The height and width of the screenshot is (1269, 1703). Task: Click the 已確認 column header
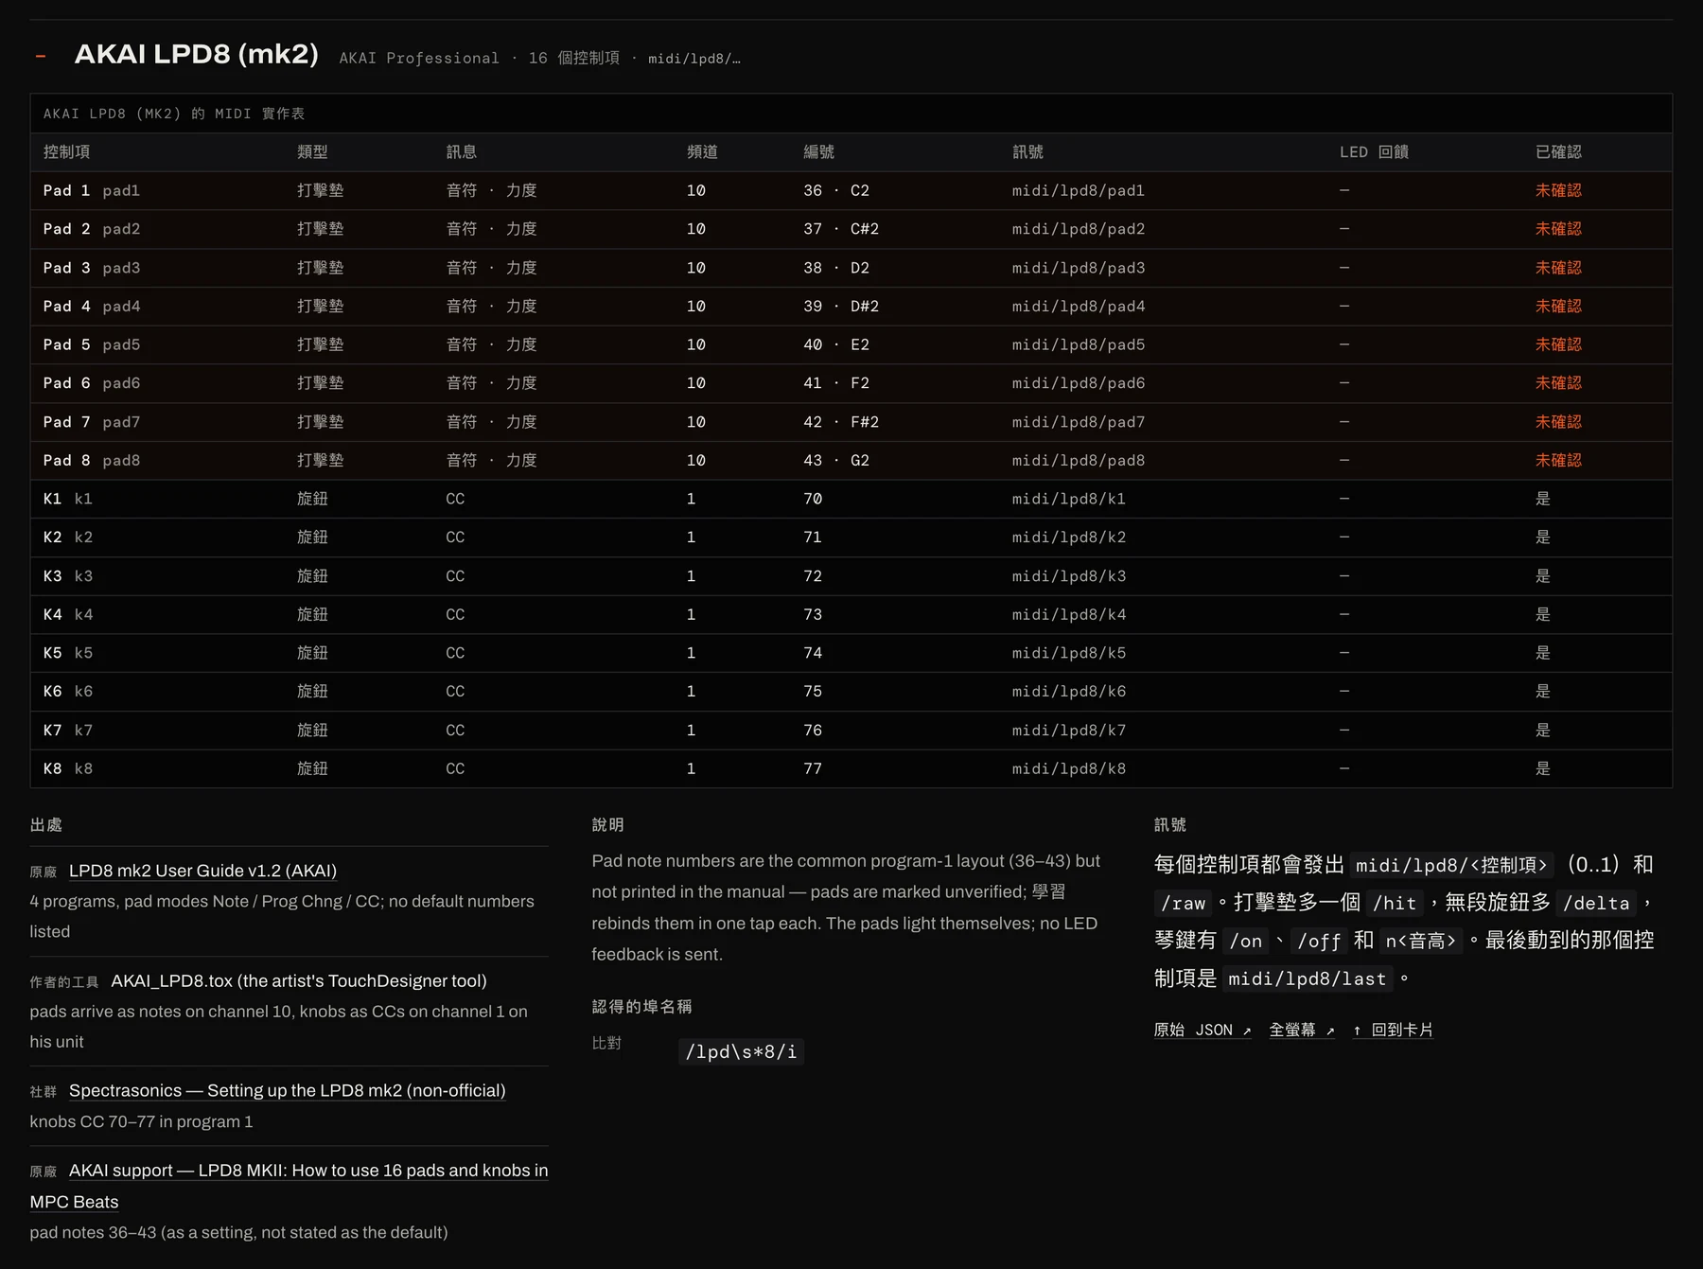[x=1558, y=151]
